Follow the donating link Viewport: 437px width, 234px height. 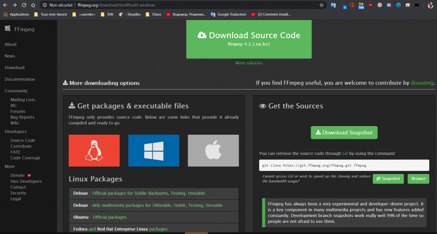coord(422,83)
